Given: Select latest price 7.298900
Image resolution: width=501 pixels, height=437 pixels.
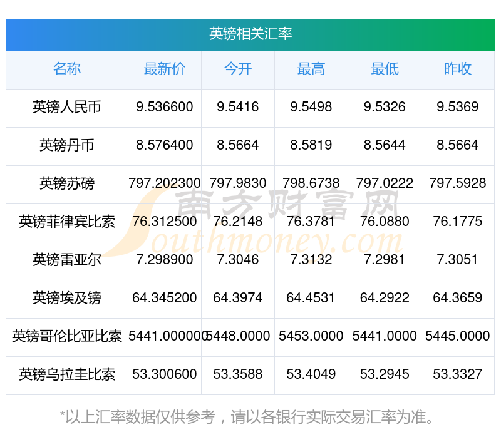Looking at the screenshot, I should [x=165, y=259].
